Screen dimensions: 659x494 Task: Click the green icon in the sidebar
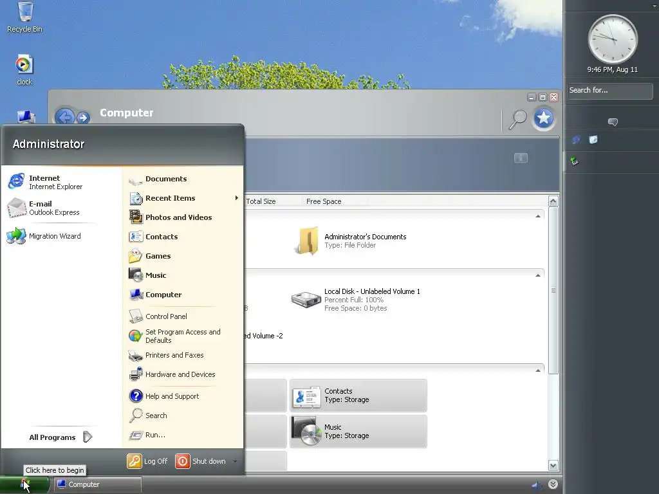point(575,161)
